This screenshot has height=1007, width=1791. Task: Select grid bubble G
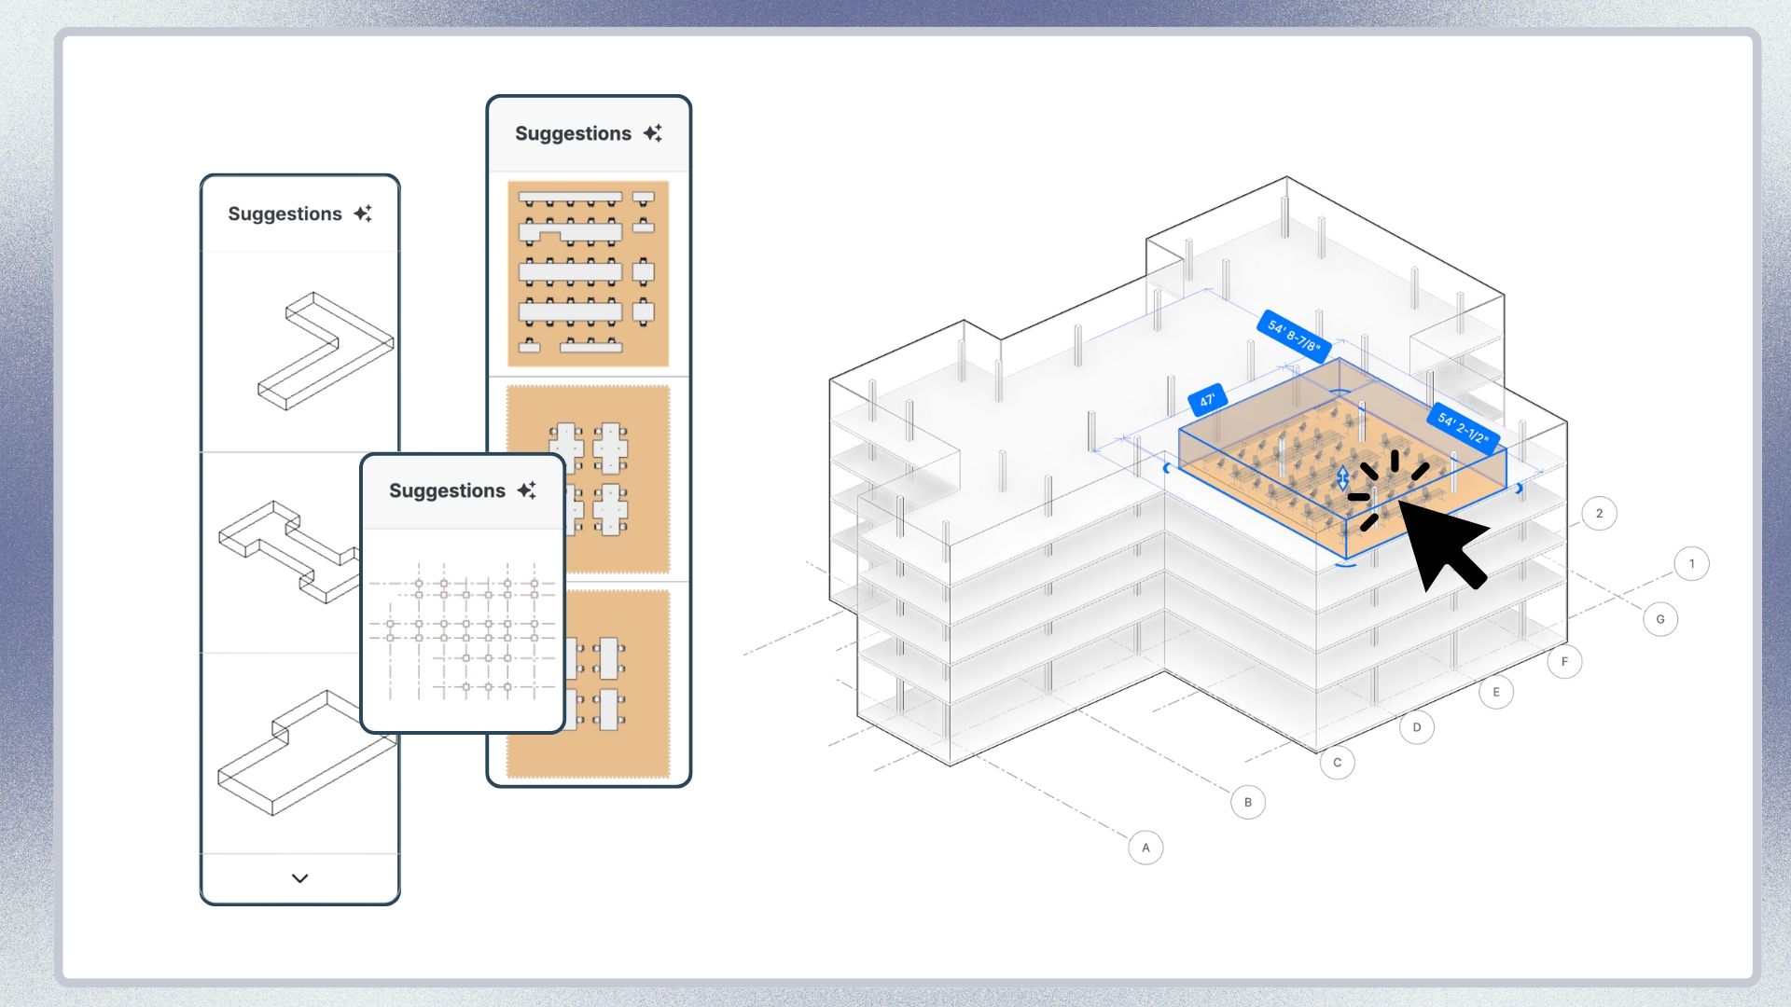click(1660, 619)
